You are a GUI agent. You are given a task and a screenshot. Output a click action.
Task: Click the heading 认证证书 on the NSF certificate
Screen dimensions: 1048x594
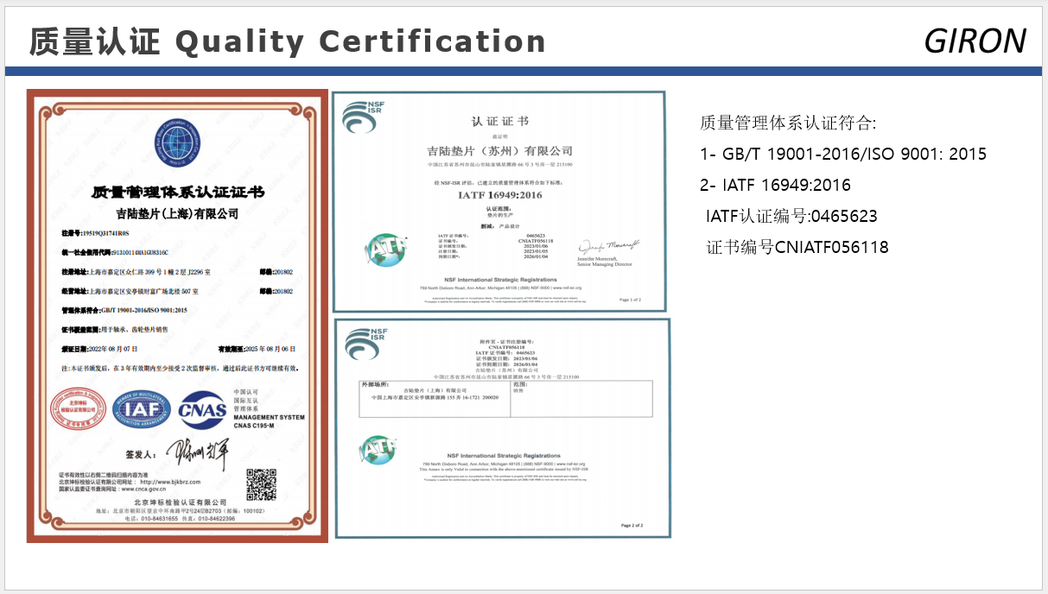(499, 121)
